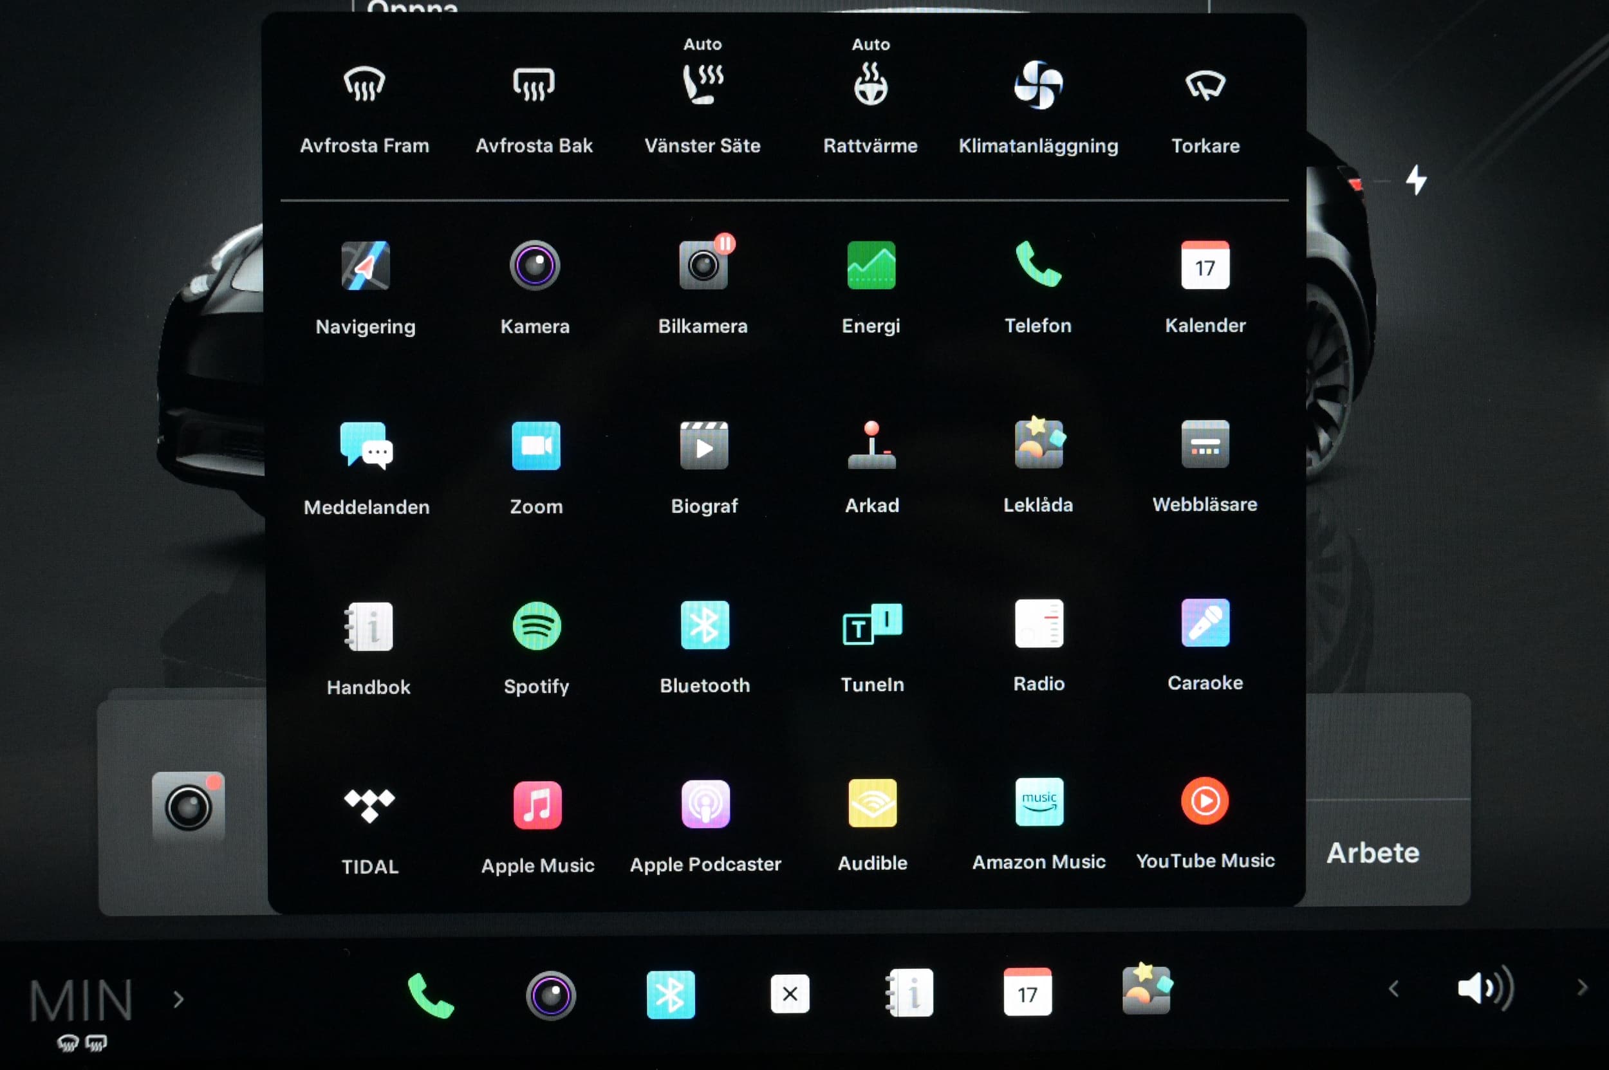Tap the dashcam icon behind the launcher
Viewport: 1609px width, 1070px height.
tap(188, 807)
